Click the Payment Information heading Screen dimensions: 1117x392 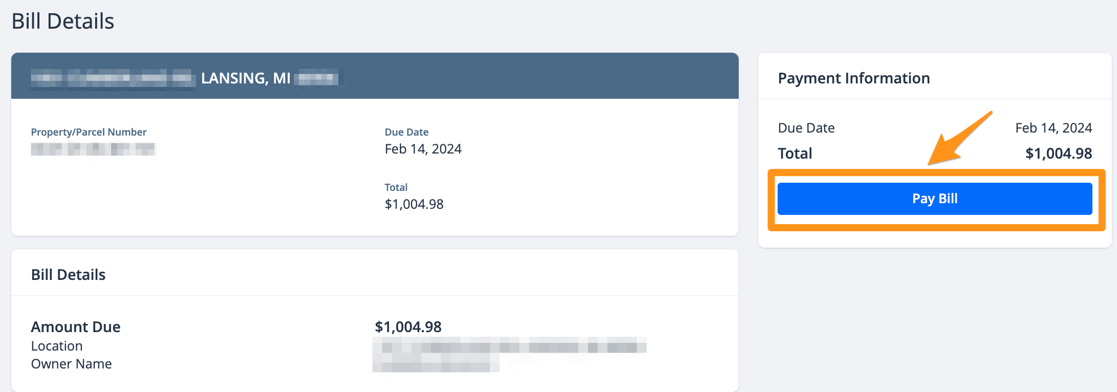point(853,78)
